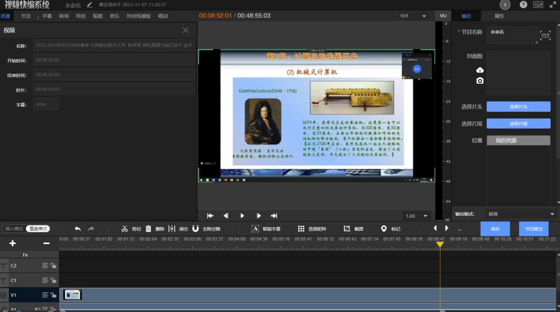Viewport: 560px width, 312px height.
Task: Switch to 覆盖模式 overwrite mode
Action: pos(38,229)
